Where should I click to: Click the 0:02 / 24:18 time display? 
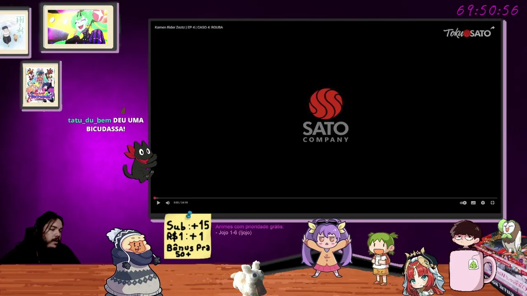point(181,203)
